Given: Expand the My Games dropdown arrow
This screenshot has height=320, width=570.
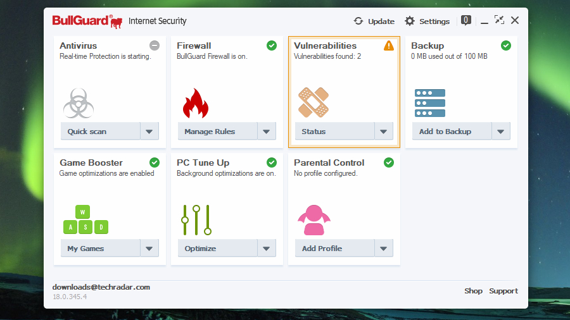Looking at the screenshot, I should (x=149, y=249).
